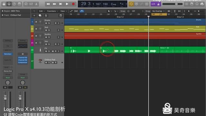
Task: Open the RetroSyn instrument slot
Action: coord(8,54)
